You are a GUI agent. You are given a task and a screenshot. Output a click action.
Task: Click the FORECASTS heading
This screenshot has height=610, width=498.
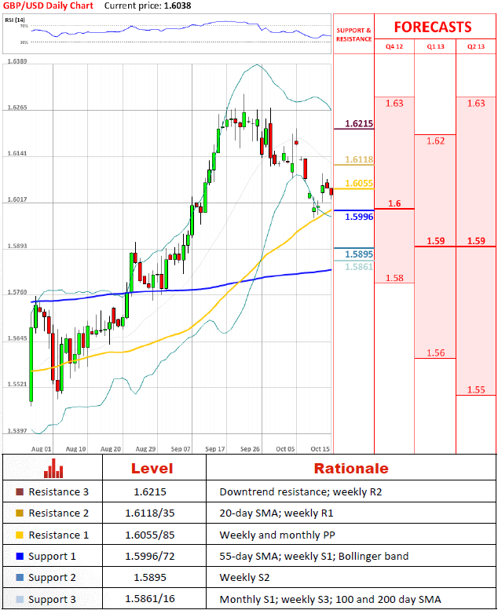(432, 27)
